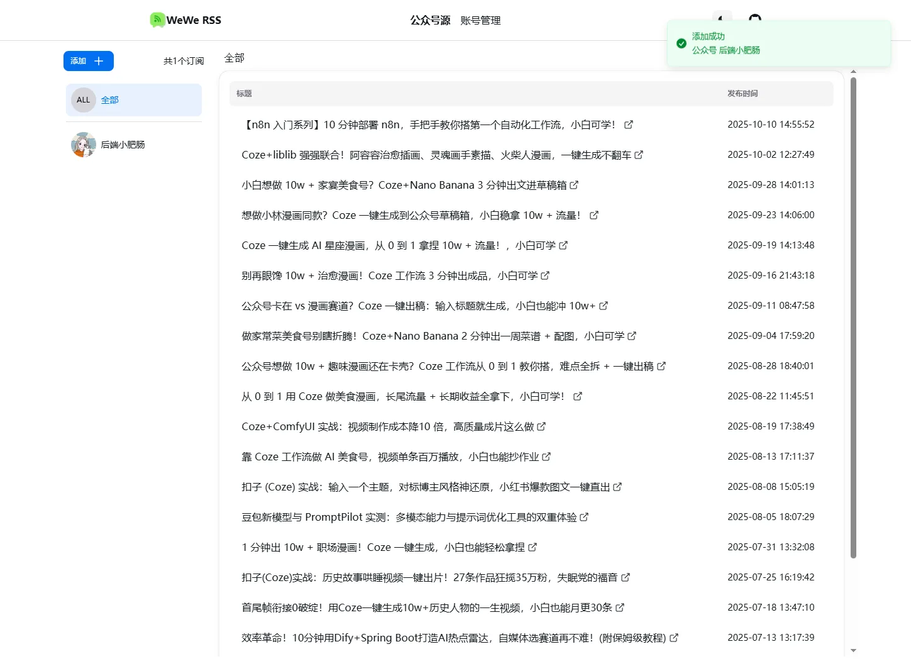Click the timestamp 2025-08-28 18:40:01
Viewport: 911px width, 671px height.
pos(771,366)
